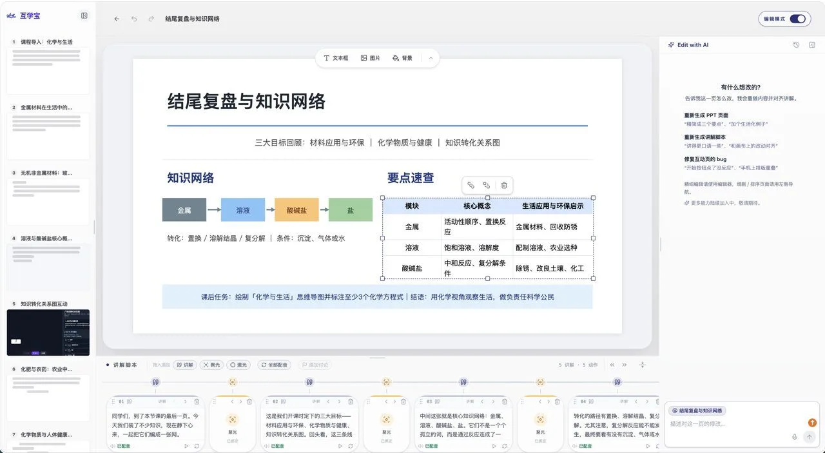Screen dimensions: 825x453
Task: Select slide 3 无机非金属材料 thumbnail
Action: pos(48,202)
